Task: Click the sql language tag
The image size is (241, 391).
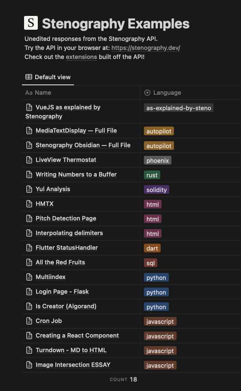Action: click(x=150, y=263)
